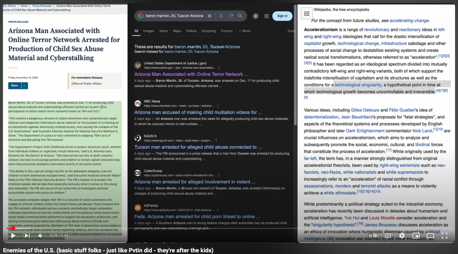Click the Google Sign in button
458x254 pixels.
tap(282, 16)
